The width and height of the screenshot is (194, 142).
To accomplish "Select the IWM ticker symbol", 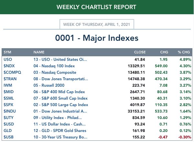I will pos(8,85).
